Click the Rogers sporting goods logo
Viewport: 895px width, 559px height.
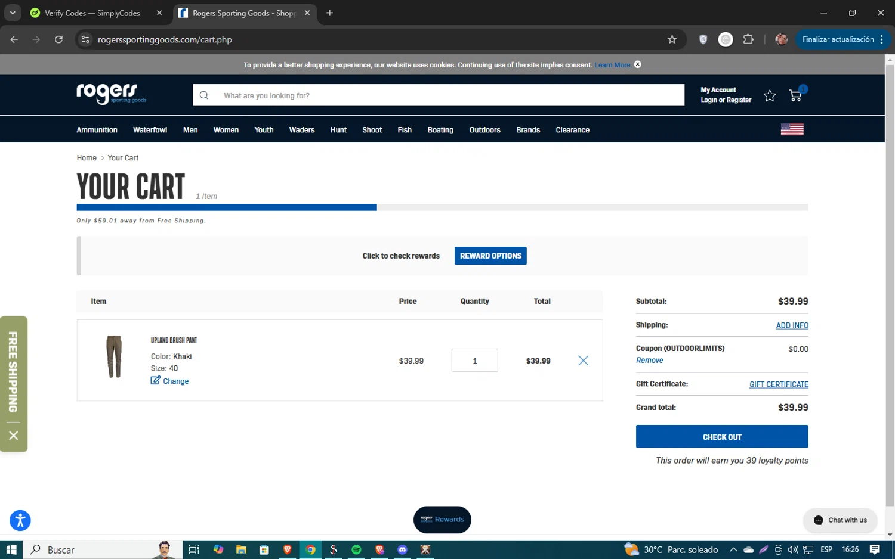click(x=111, y=94)
